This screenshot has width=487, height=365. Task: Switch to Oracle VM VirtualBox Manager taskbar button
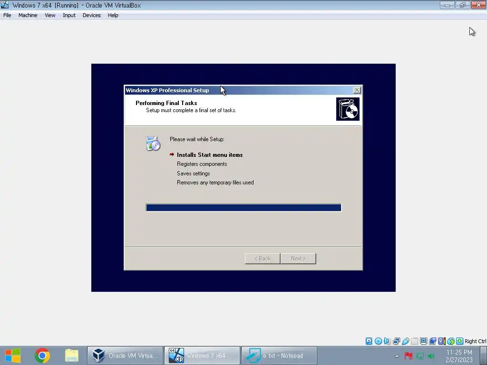point(125,355)
